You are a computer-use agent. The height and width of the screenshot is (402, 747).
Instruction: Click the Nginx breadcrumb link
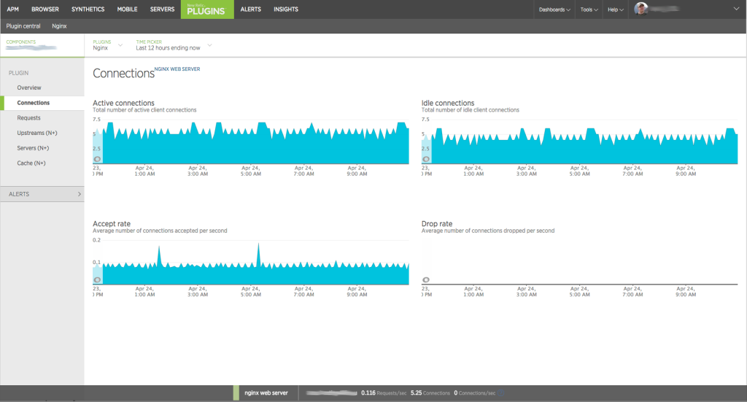(60, 26)
